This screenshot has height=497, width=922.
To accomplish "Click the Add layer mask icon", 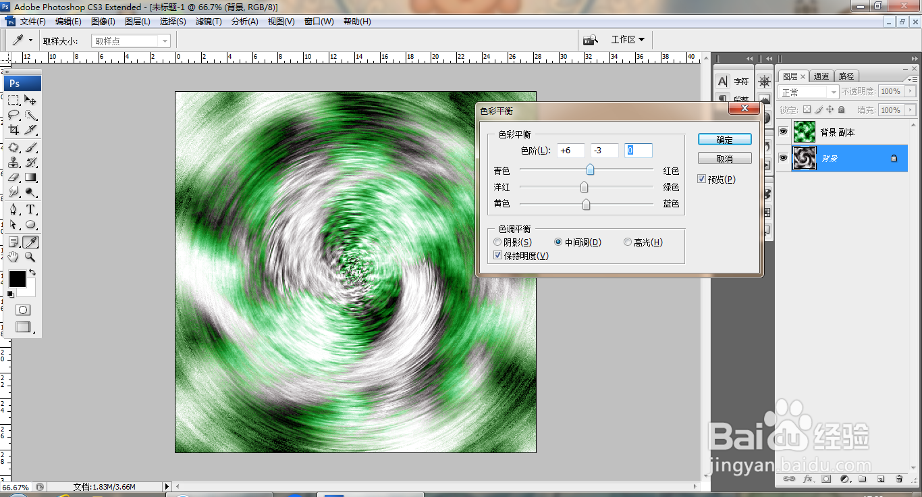I will pos(826,479).
